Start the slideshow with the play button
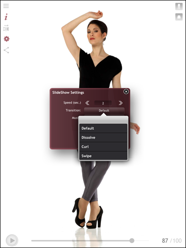 click(12, 240)
